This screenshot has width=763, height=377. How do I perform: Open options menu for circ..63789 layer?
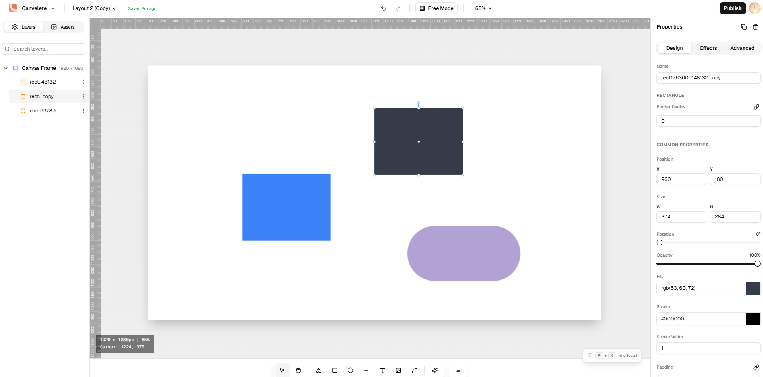coord(83,111)
